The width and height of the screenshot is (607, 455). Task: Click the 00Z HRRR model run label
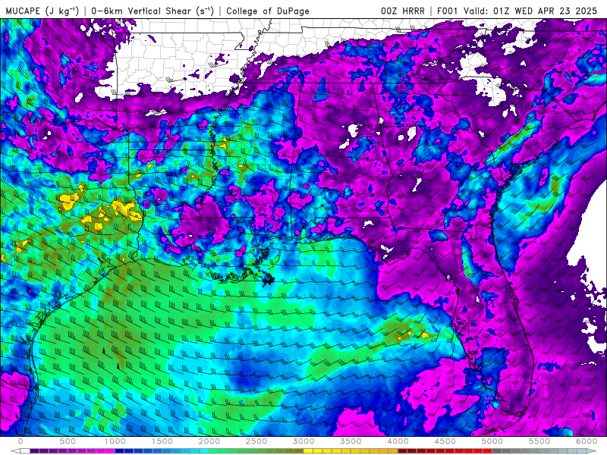(403, 11)
